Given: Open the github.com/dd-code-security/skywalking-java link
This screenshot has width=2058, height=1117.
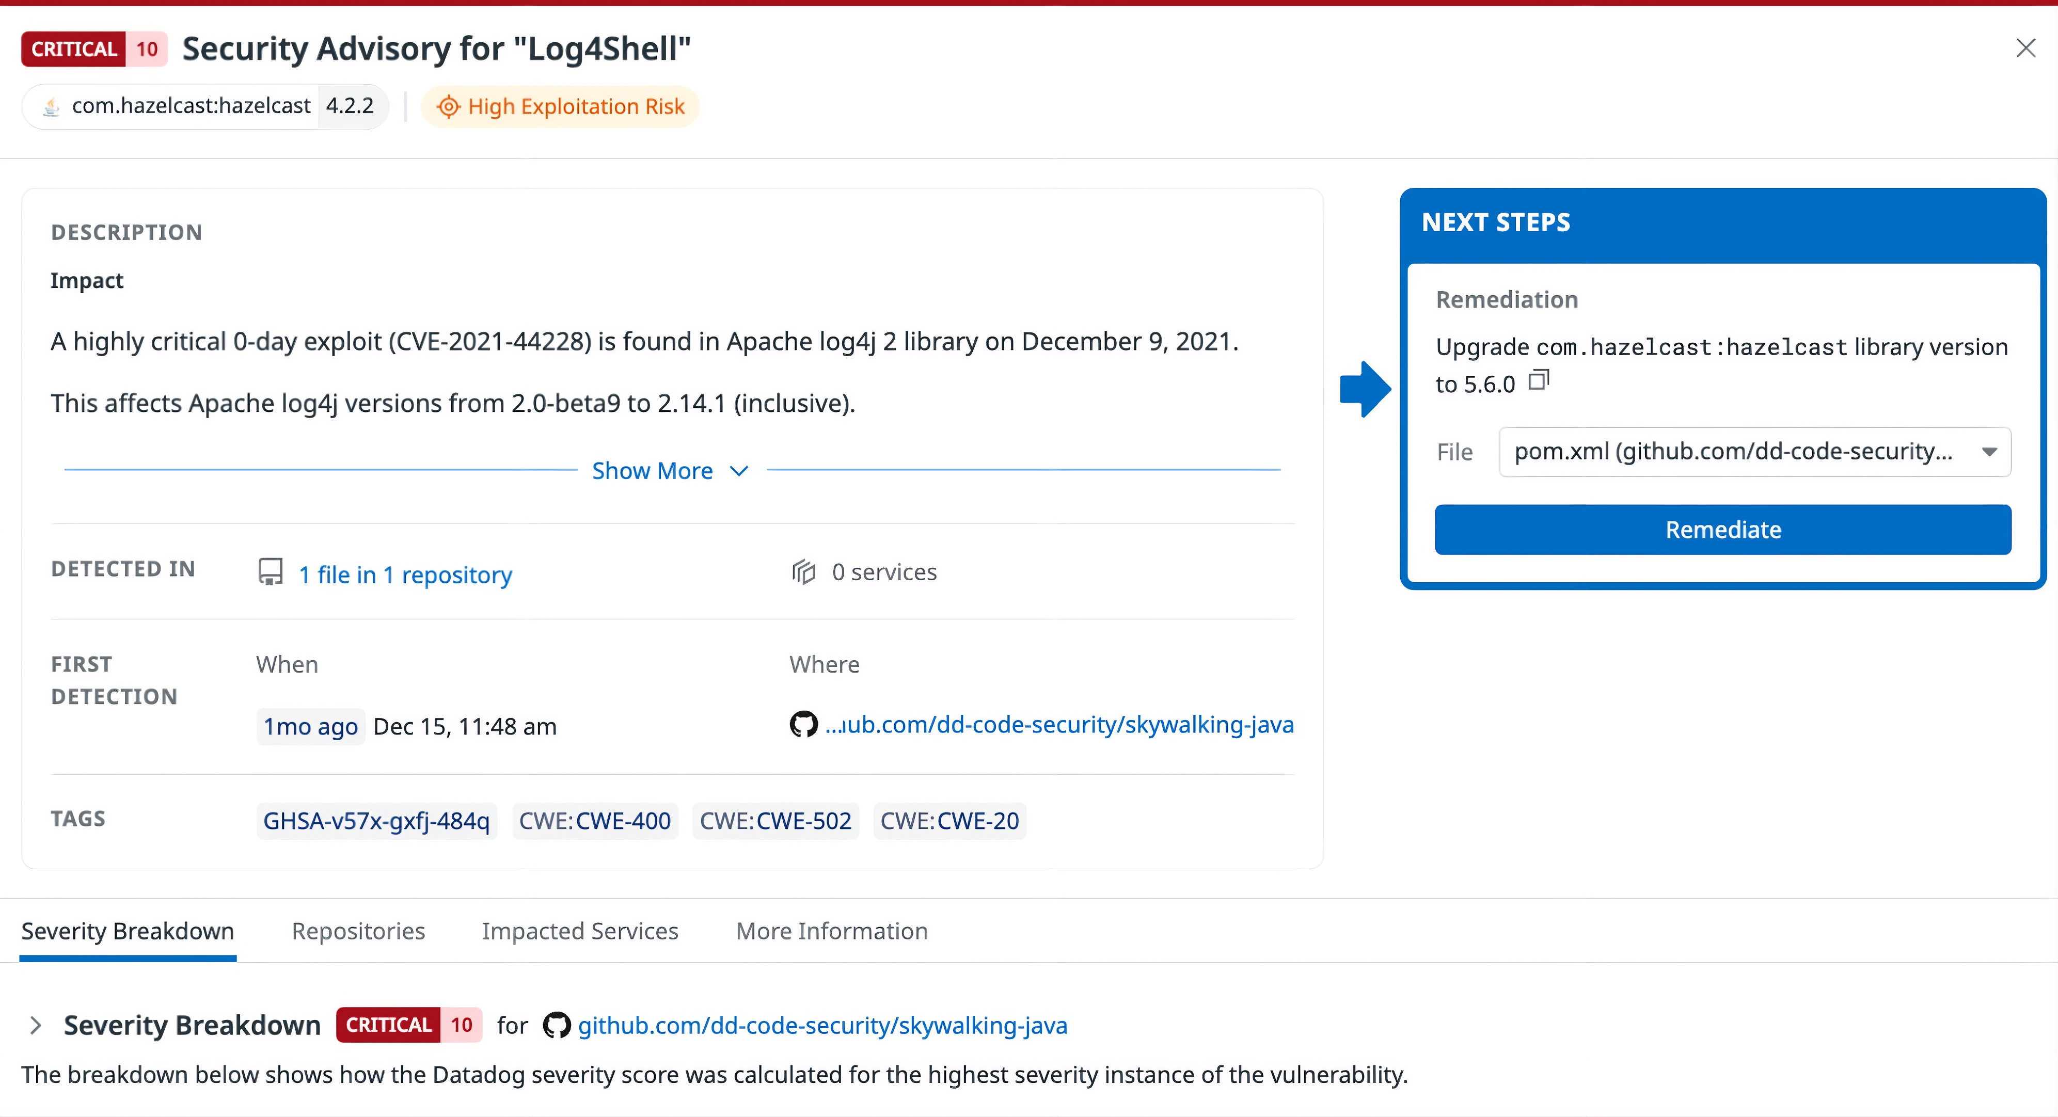Looking at the screenshot, I should coord(823,1025).
